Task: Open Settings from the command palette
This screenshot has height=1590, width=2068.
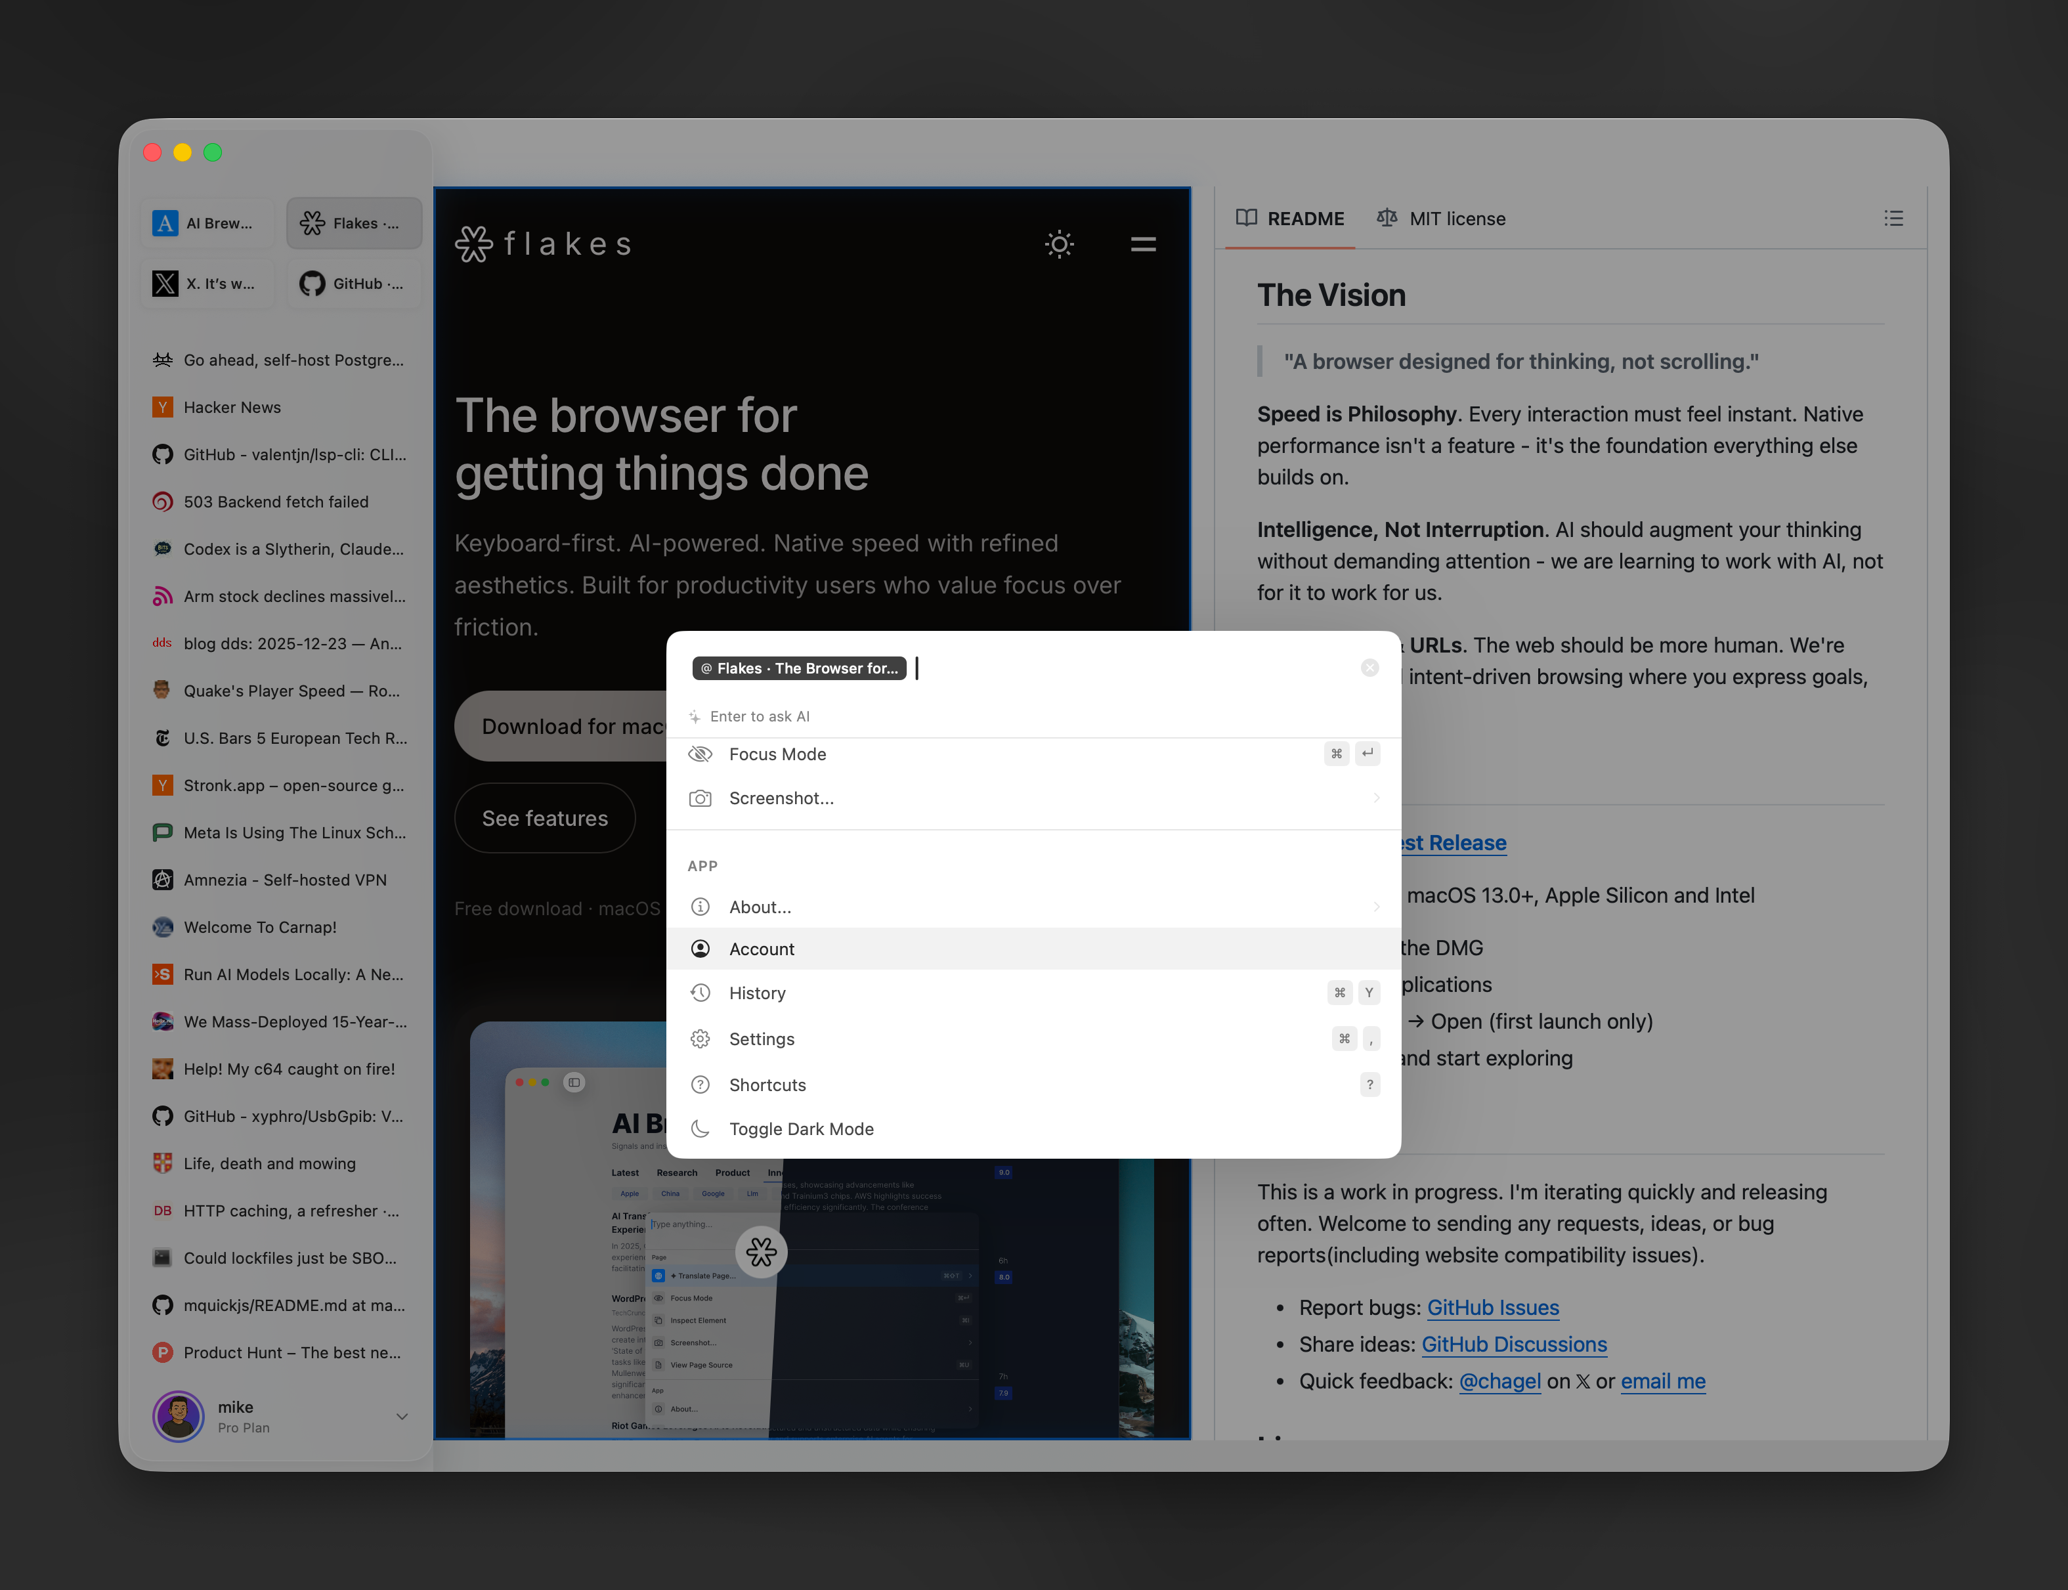Action: tap(762, 1039)
